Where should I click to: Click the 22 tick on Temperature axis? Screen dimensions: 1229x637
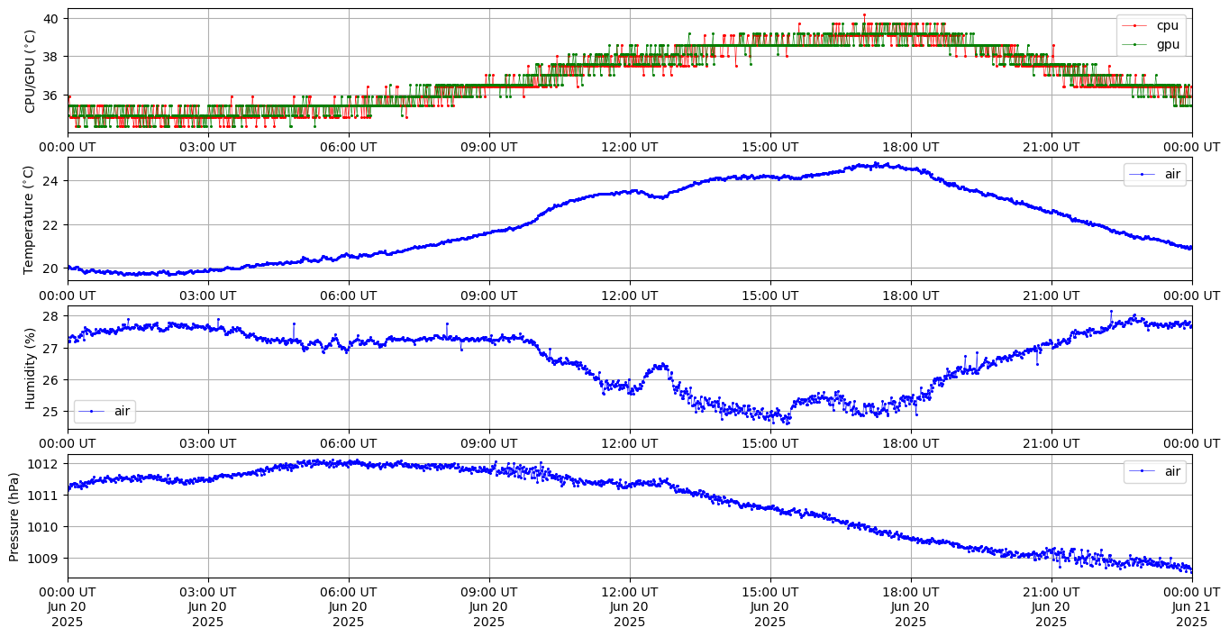pos(50,224)
